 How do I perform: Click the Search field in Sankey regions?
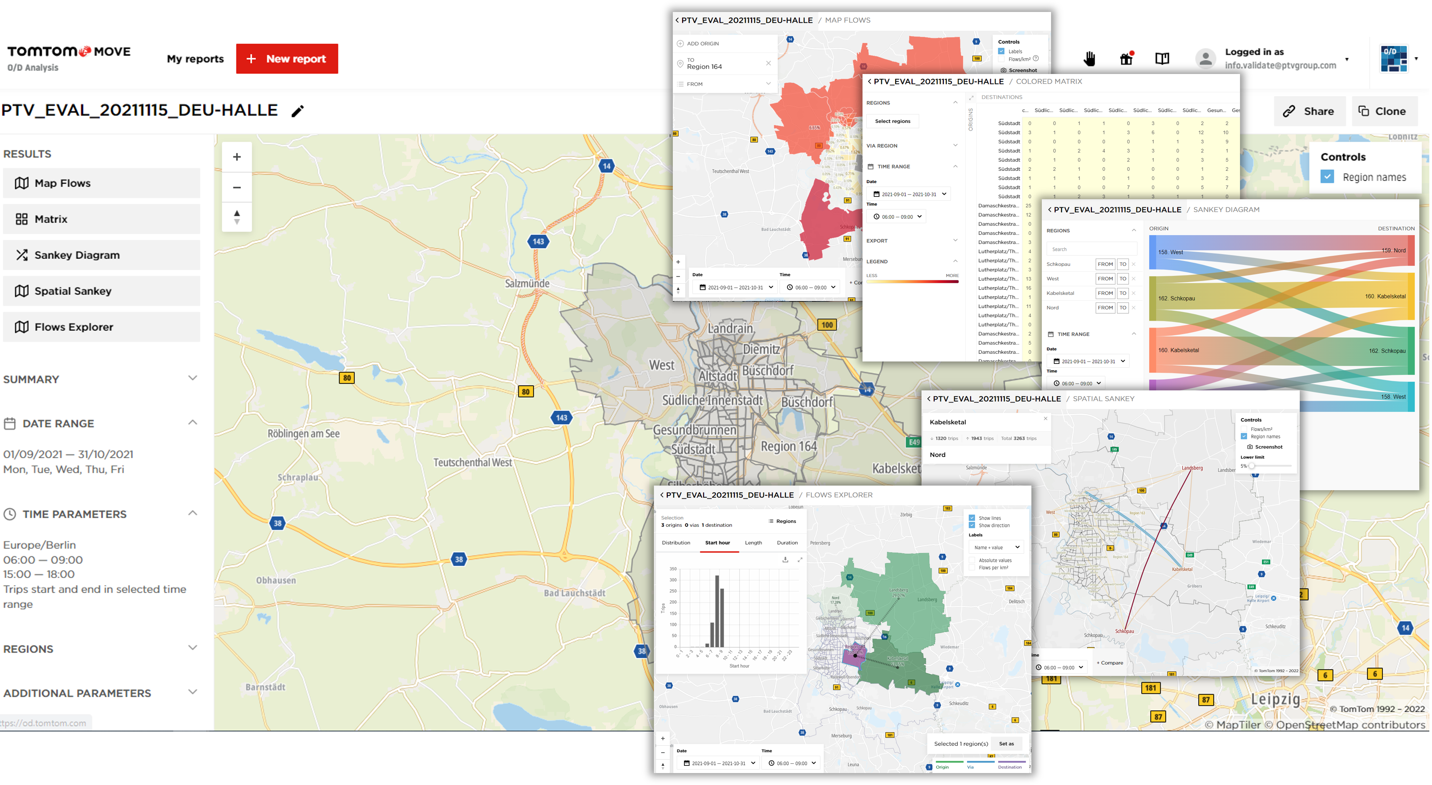click(x=1091, y=249)
